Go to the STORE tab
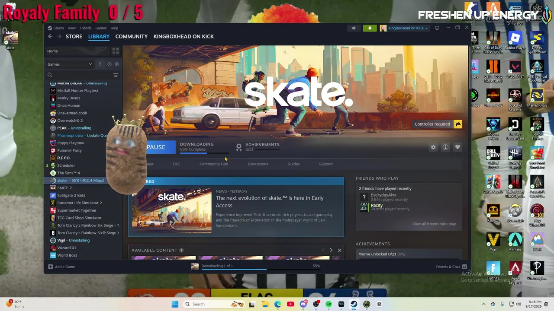Image resolution: width=554 pixels, height=311 pixels. pyautogui.click(x=74, y=36)
